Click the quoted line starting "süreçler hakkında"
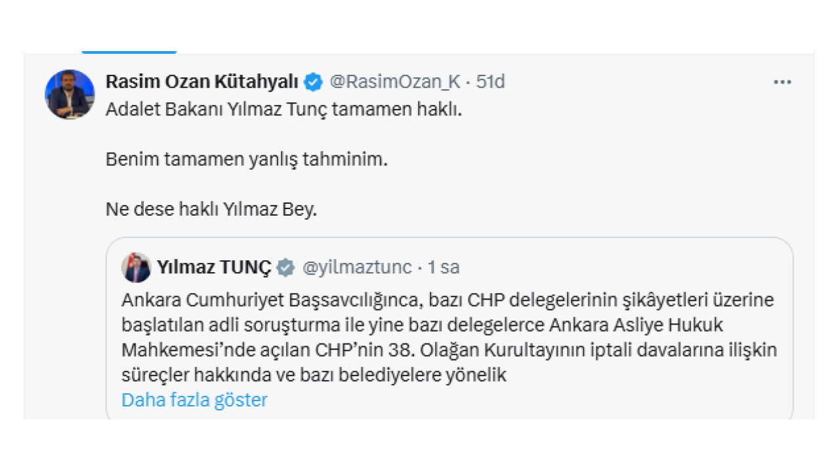This screenshot has height=472, width=840. pyautogui.click(x=314, y=375)
